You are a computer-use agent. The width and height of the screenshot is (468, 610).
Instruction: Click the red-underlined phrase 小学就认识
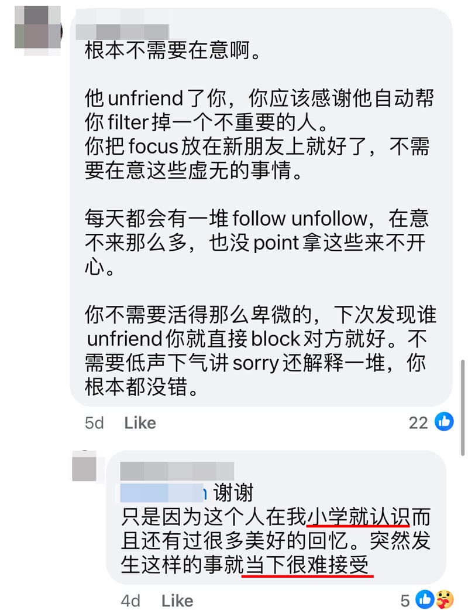[358, 517]
